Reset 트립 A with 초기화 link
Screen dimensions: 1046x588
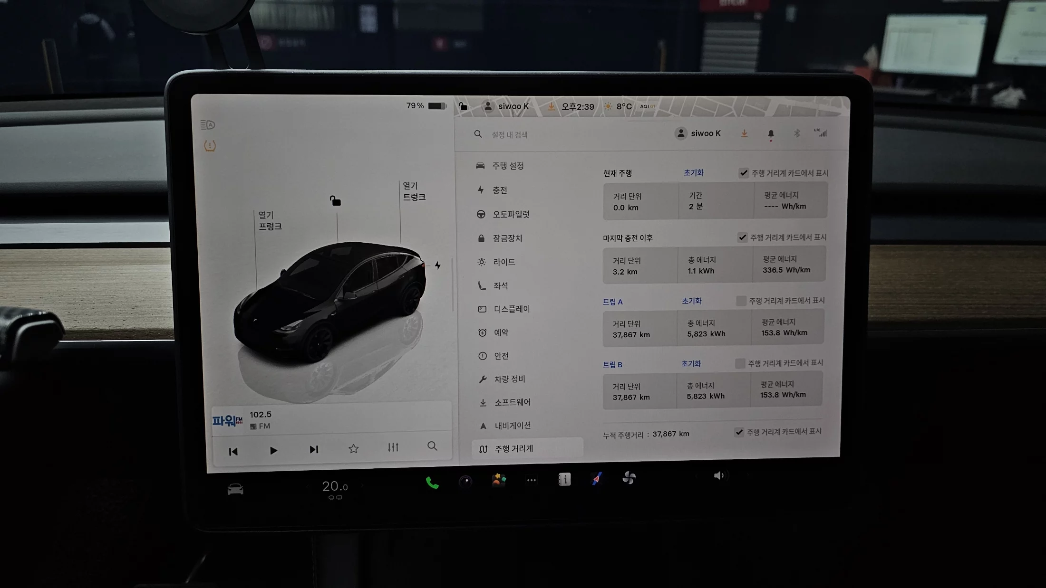pyautogui.click(x=691, y=301)
